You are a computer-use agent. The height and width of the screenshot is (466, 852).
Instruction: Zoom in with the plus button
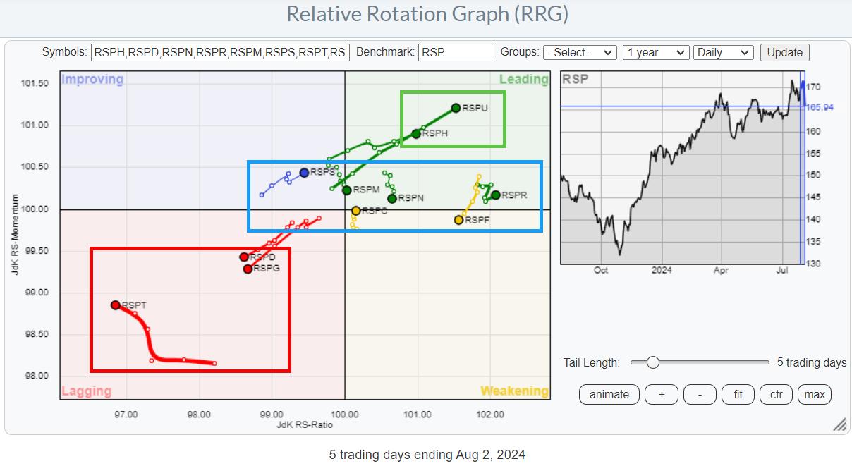pos(662,394)
